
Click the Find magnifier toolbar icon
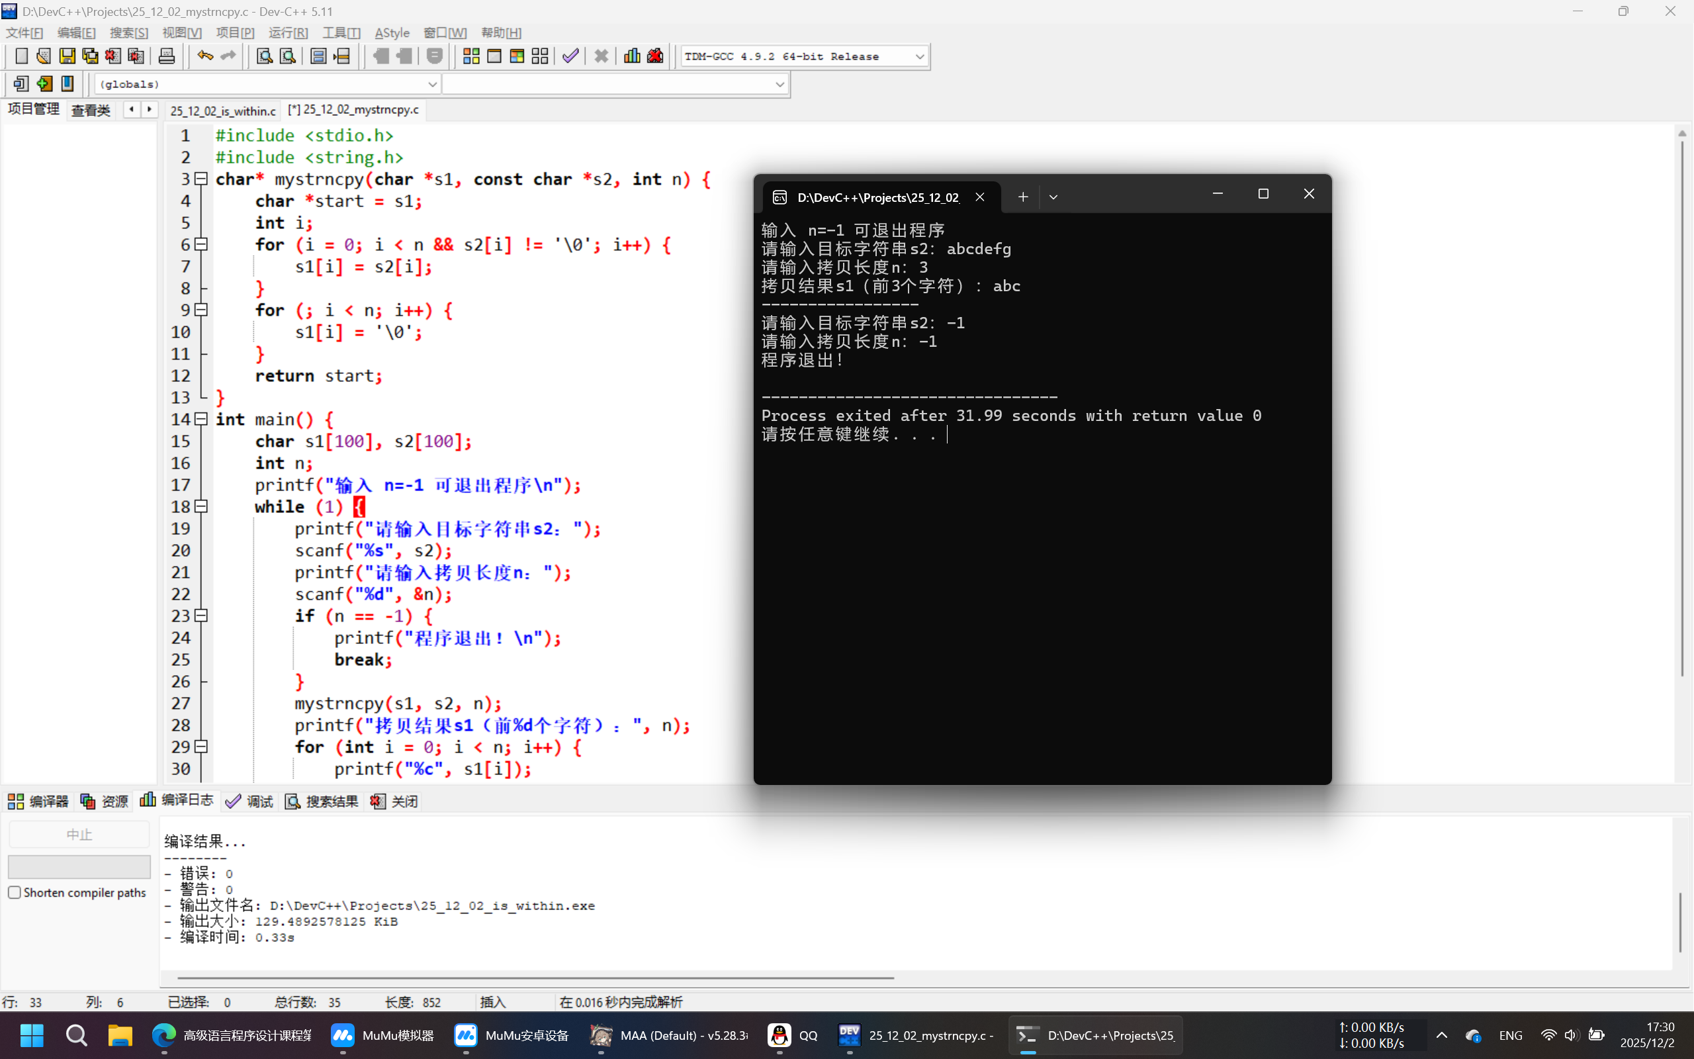[x=264, y=56]
